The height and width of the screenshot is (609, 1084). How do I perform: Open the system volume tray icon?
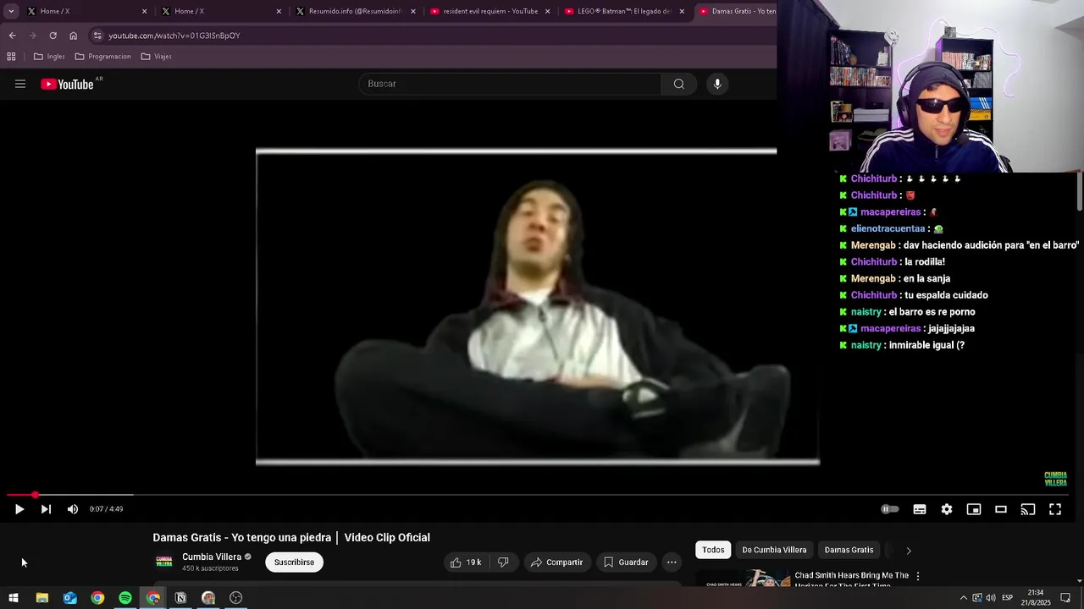(x=990, y=598)
